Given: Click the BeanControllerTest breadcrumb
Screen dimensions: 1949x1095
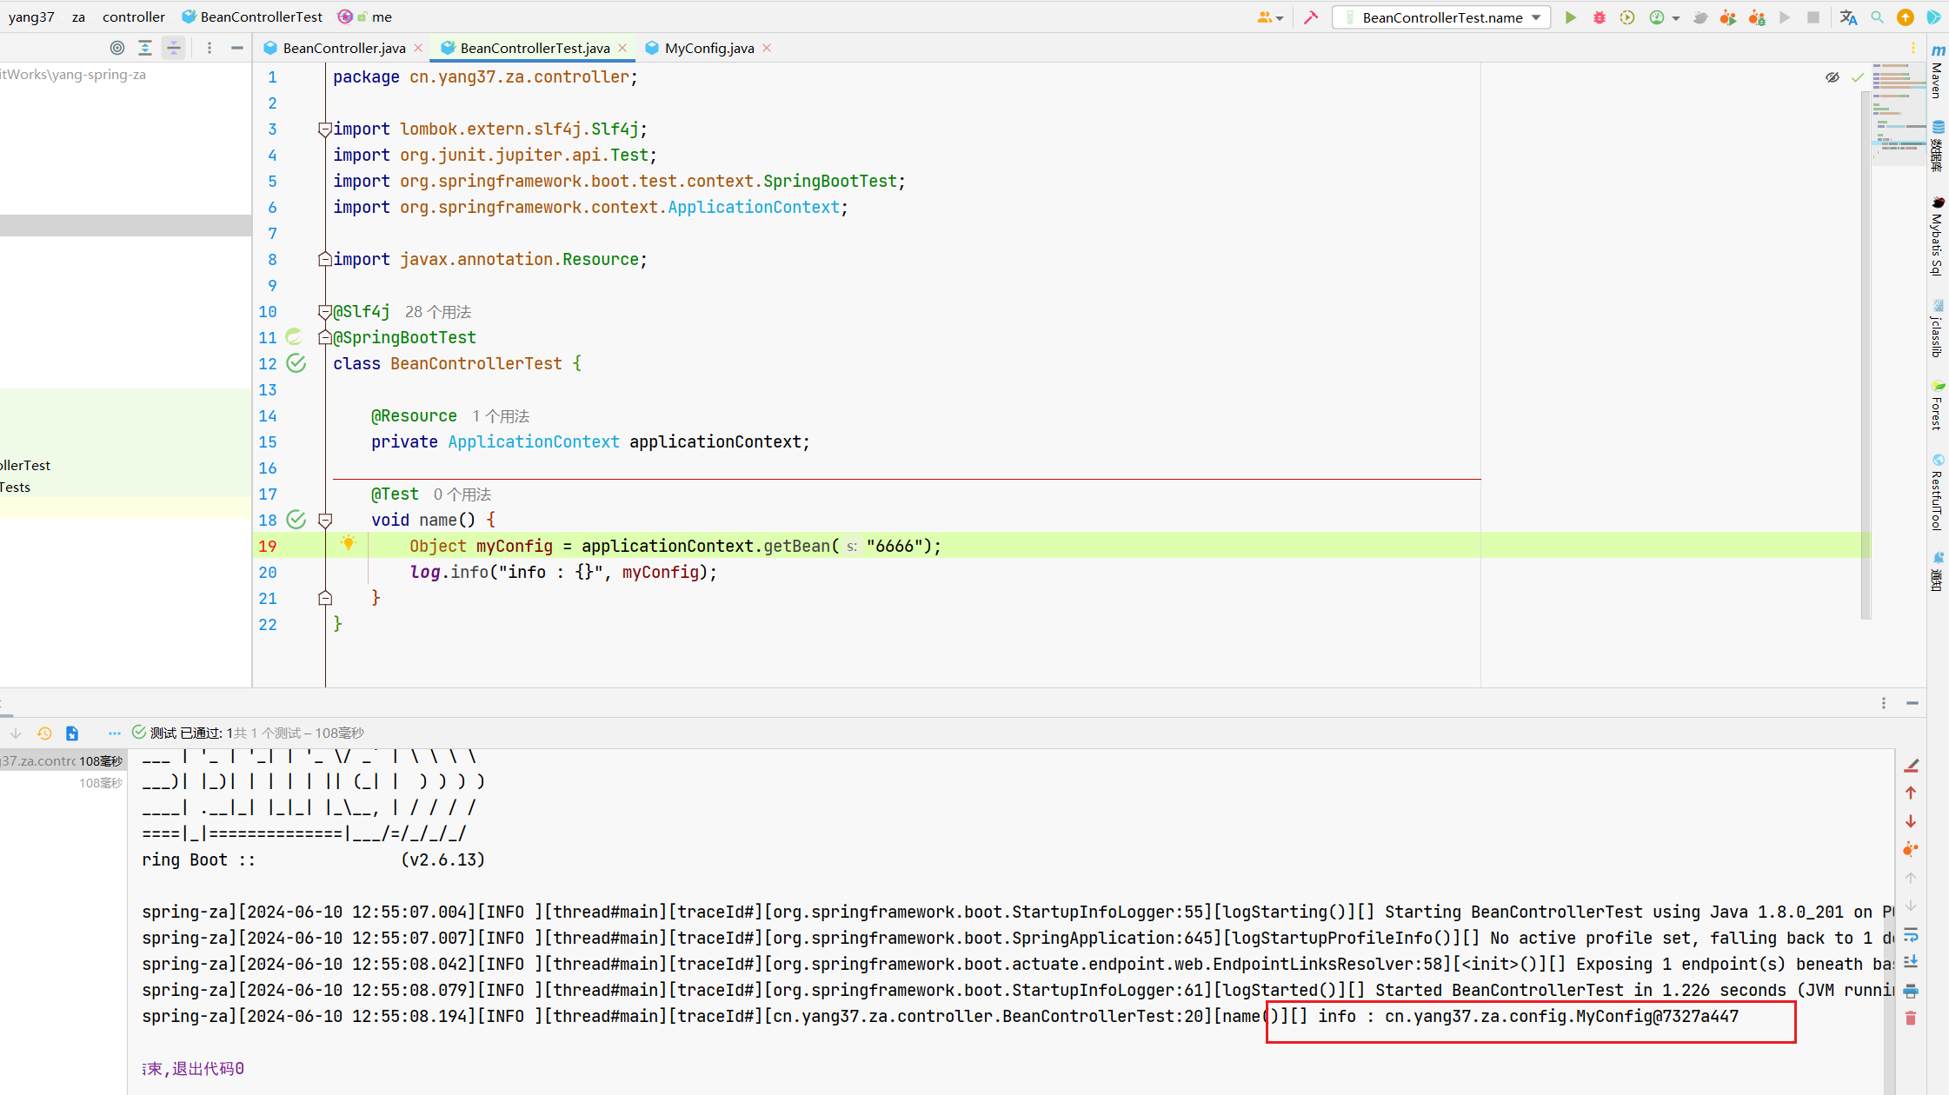Looking at the screenshot, I should 252,17.
